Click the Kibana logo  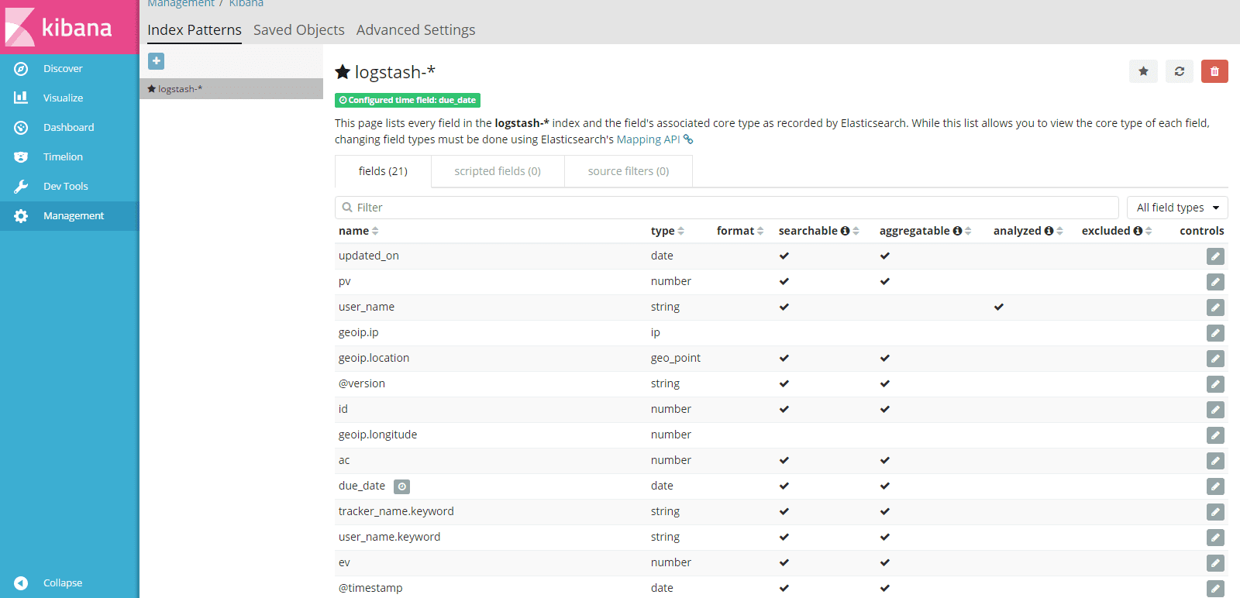(x=69, y=27)
